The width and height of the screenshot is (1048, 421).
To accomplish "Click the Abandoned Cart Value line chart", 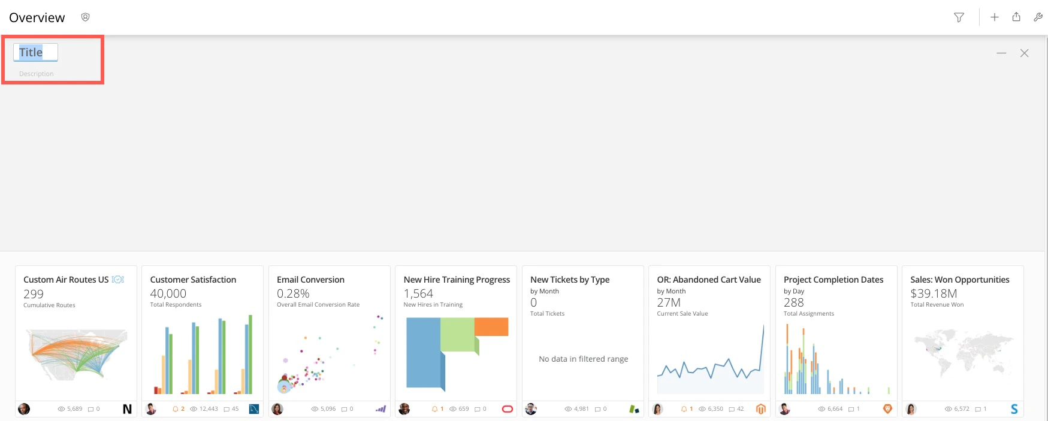I will click(710, 358).
